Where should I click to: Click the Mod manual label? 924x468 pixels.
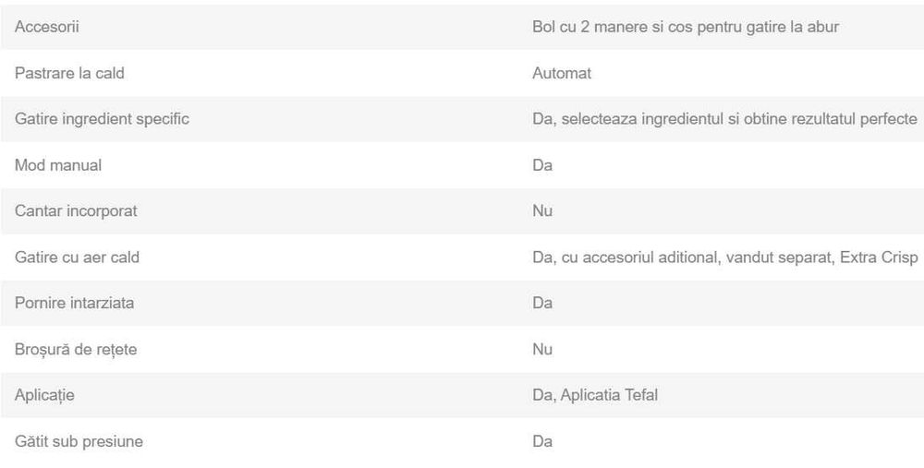pos(58,165)
